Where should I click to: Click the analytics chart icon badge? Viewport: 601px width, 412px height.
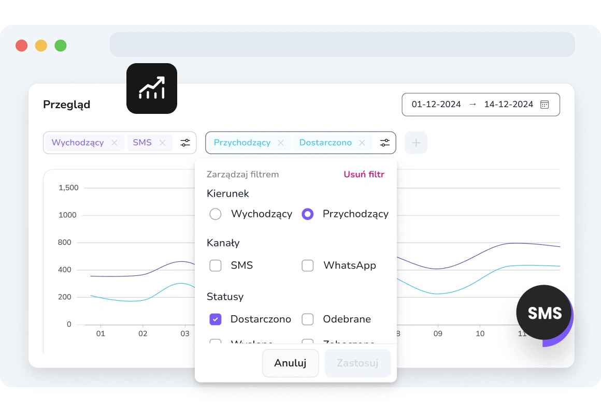(x=152, y=89)
